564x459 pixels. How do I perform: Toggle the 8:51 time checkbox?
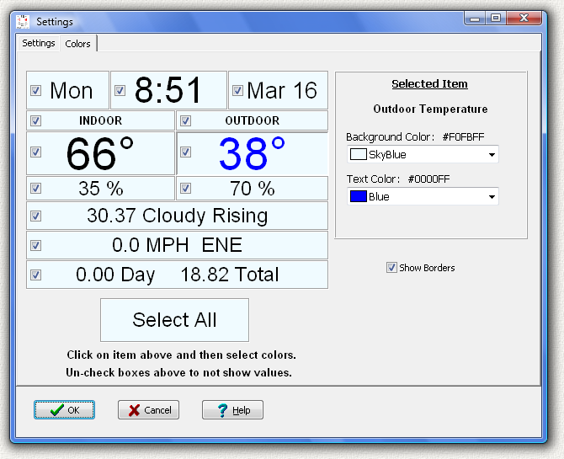point(120,90)
